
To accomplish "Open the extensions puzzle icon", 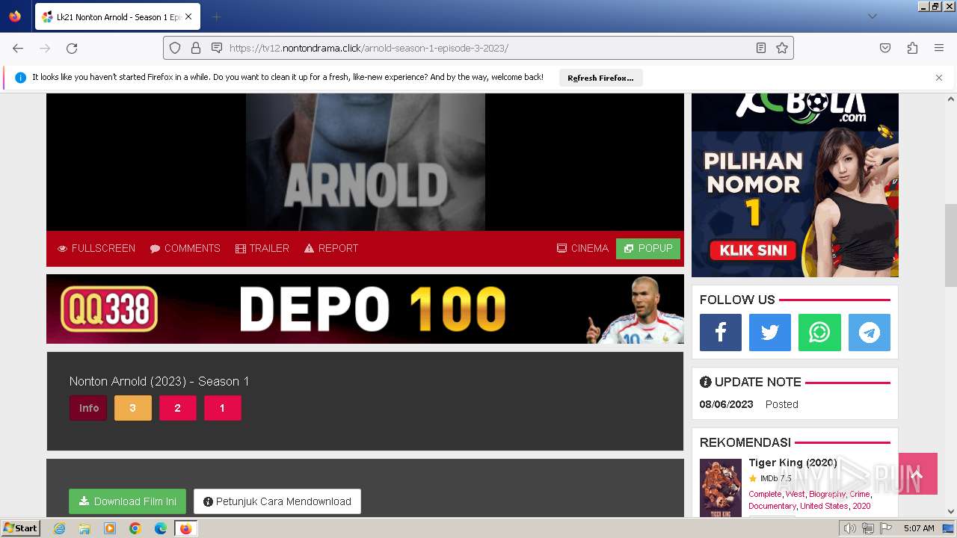I will (x=912, y=48).
